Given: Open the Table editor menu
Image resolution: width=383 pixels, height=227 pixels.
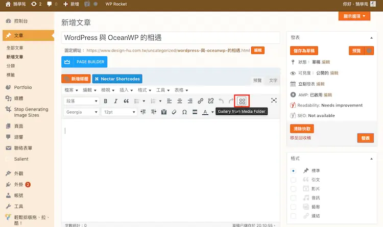Looking at the screenshot, I should [x=181, y=90].
